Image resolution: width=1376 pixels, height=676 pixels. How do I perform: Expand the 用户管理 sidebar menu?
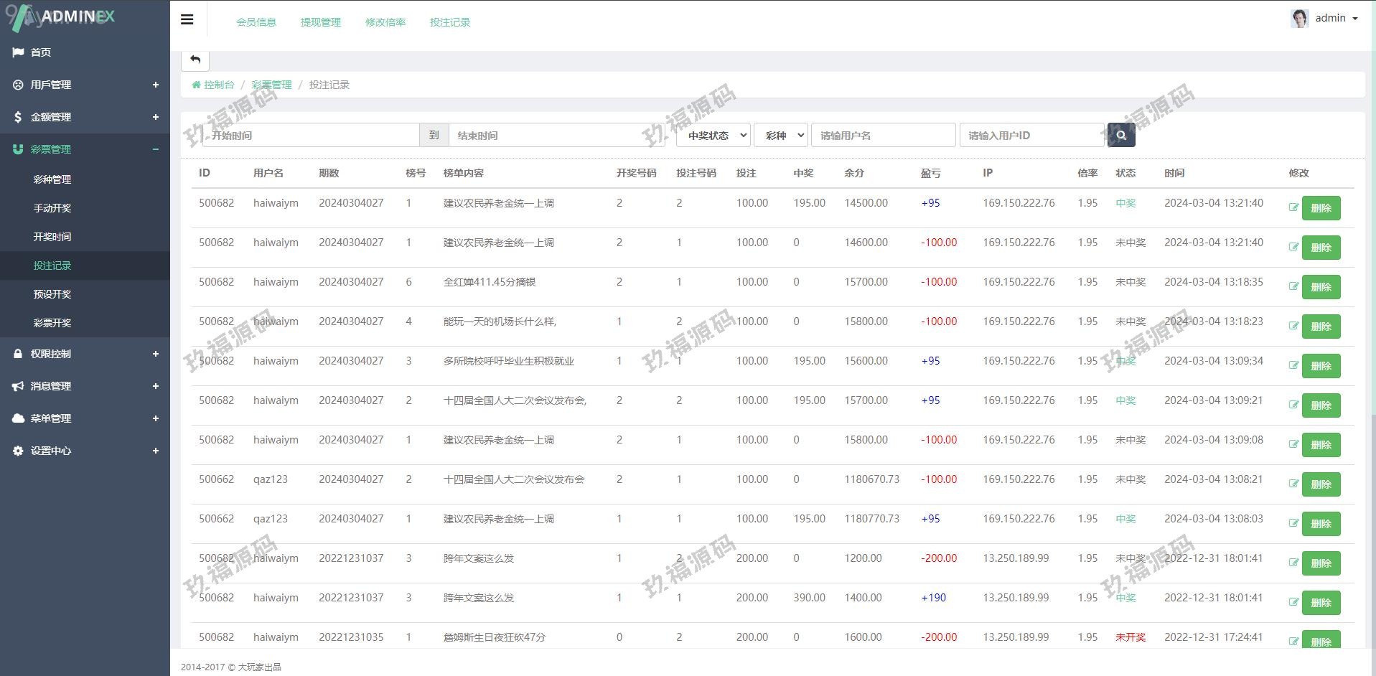click(155, 85)
